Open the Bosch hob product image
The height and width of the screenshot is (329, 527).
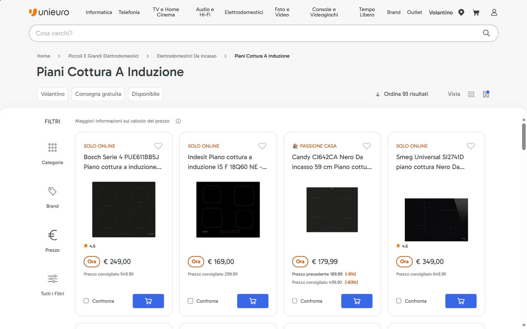(124, 209)
